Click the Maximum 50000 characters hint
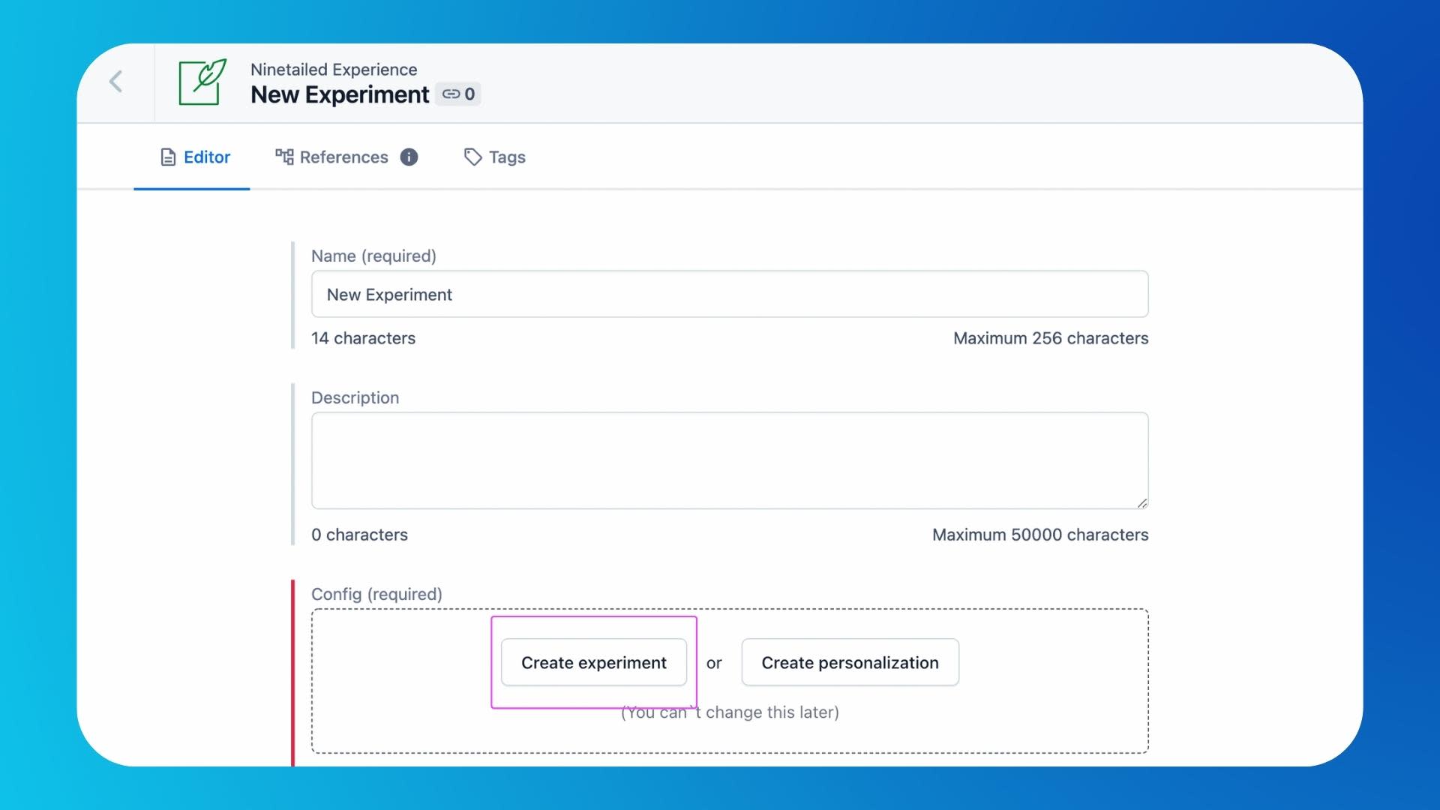1440x810 pixels. (1039, 535)
